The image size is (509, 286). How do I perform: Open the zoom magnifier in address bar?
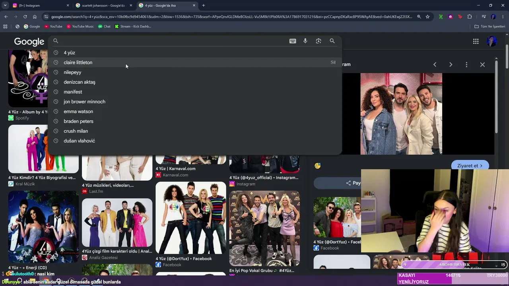point(419,17)
